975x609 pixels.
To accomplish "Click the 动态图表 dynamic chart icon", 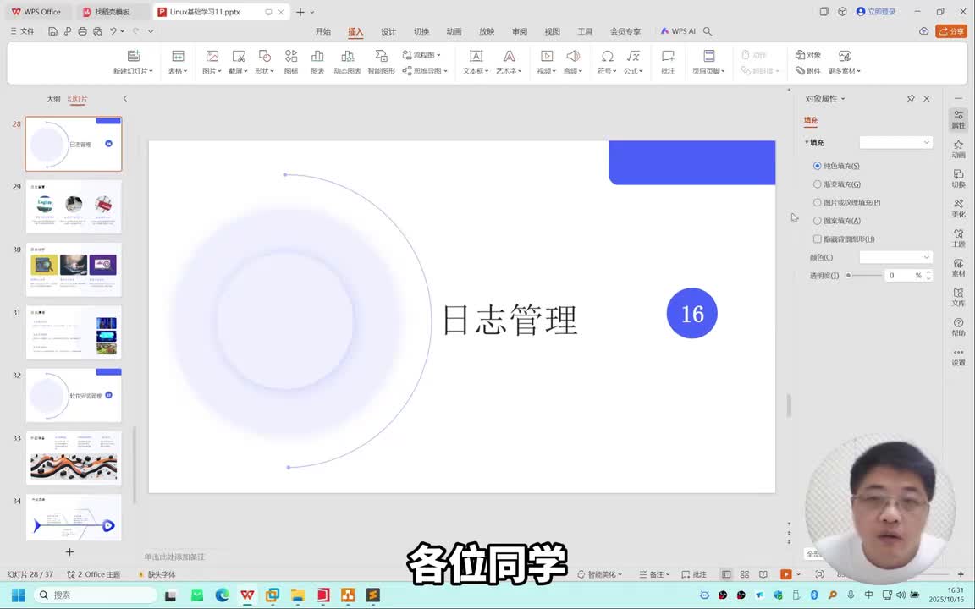I will tap(348, 57).
